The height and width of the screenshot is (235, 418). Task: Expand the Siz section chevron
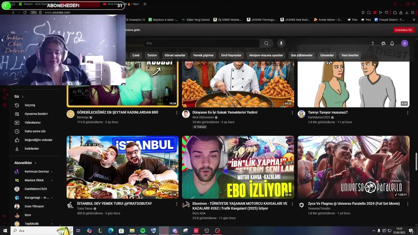coord(23,97)
